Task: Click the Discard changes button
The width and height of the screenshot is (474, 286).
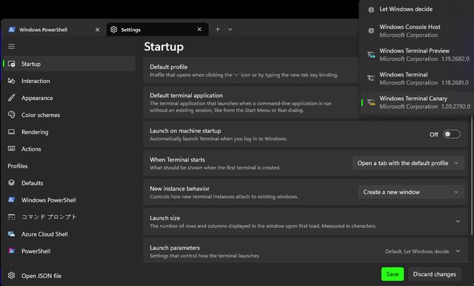Action: click(x=435, y=274)
